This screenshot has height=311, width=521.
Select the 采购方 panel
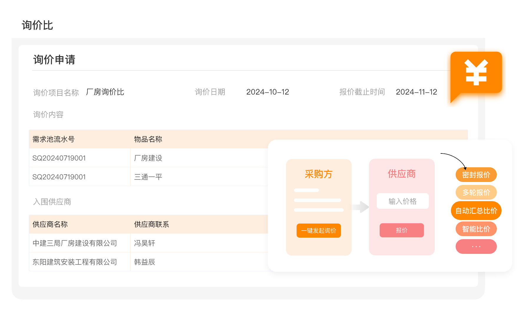(318, 206)
